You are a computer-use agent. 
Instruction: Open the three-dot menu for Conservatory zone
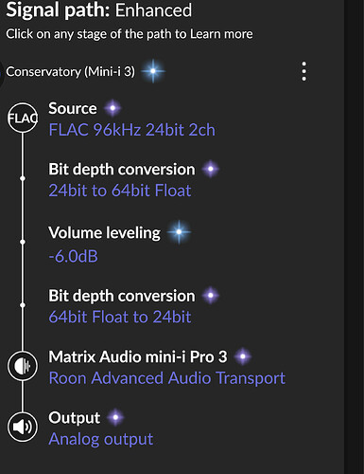pyautogui.click(x=303, y=71)
